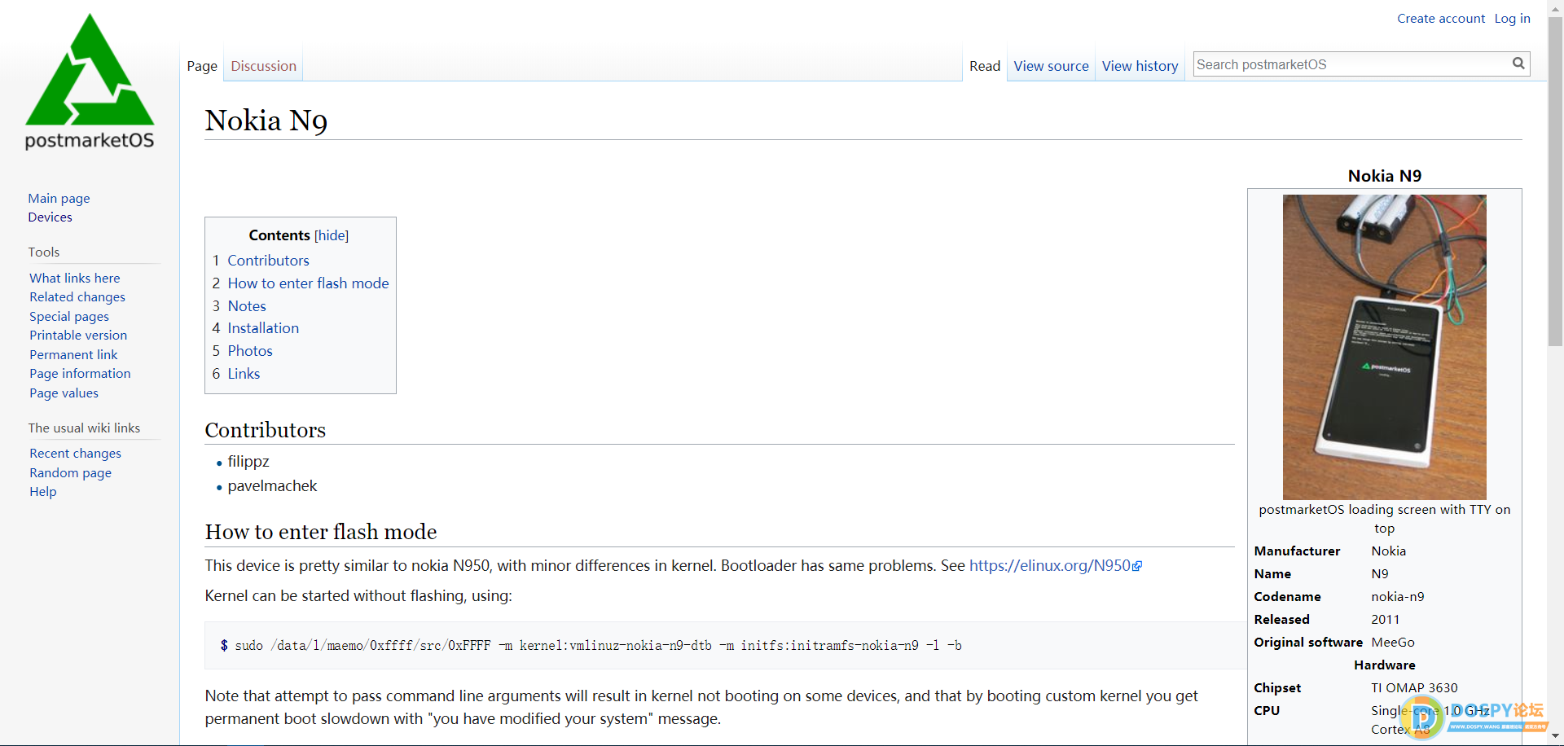Image resolution: width=1564 pixels, height=746 pixels.
Task: Click Create account link
Action: click(x=1440, y=18)
